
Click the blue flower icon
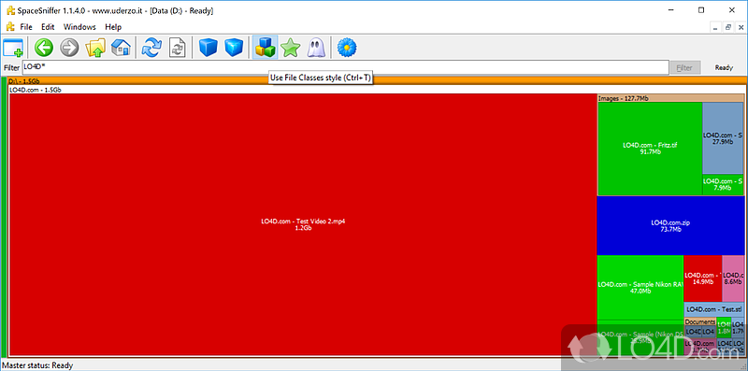347,48
